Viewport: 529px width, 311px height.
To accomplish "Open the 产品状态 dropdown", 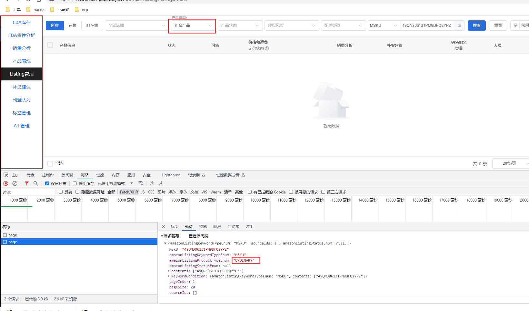I will (x=240, y=25).
